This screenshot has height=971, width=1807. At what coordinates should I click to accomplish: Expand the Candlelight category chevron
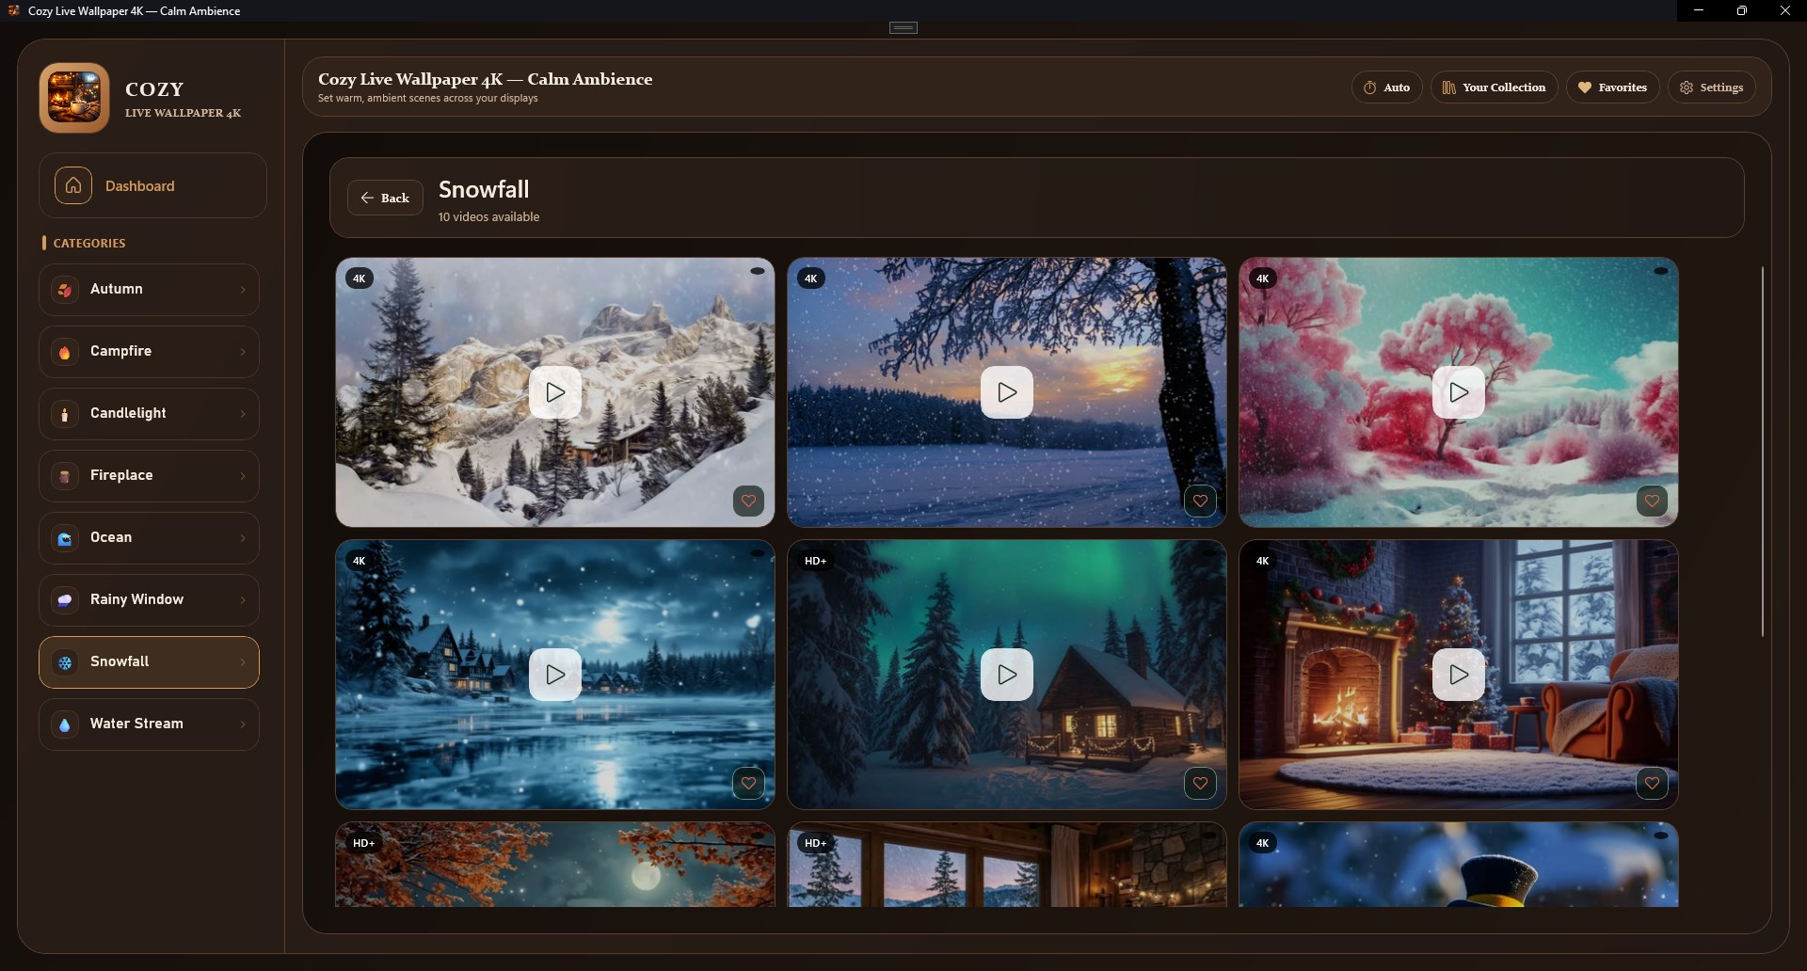[243, 414]
